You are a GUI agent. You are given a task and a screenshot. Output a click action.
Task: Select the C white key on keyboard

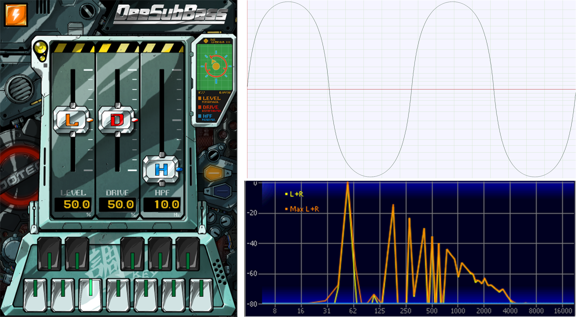(35, 295)
